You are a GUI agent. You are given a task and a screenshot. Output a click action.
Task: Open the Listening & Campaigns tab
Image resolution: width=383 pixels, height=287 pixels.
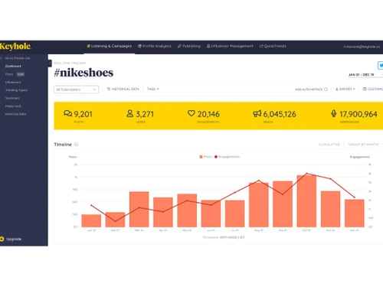click(110, 46)
